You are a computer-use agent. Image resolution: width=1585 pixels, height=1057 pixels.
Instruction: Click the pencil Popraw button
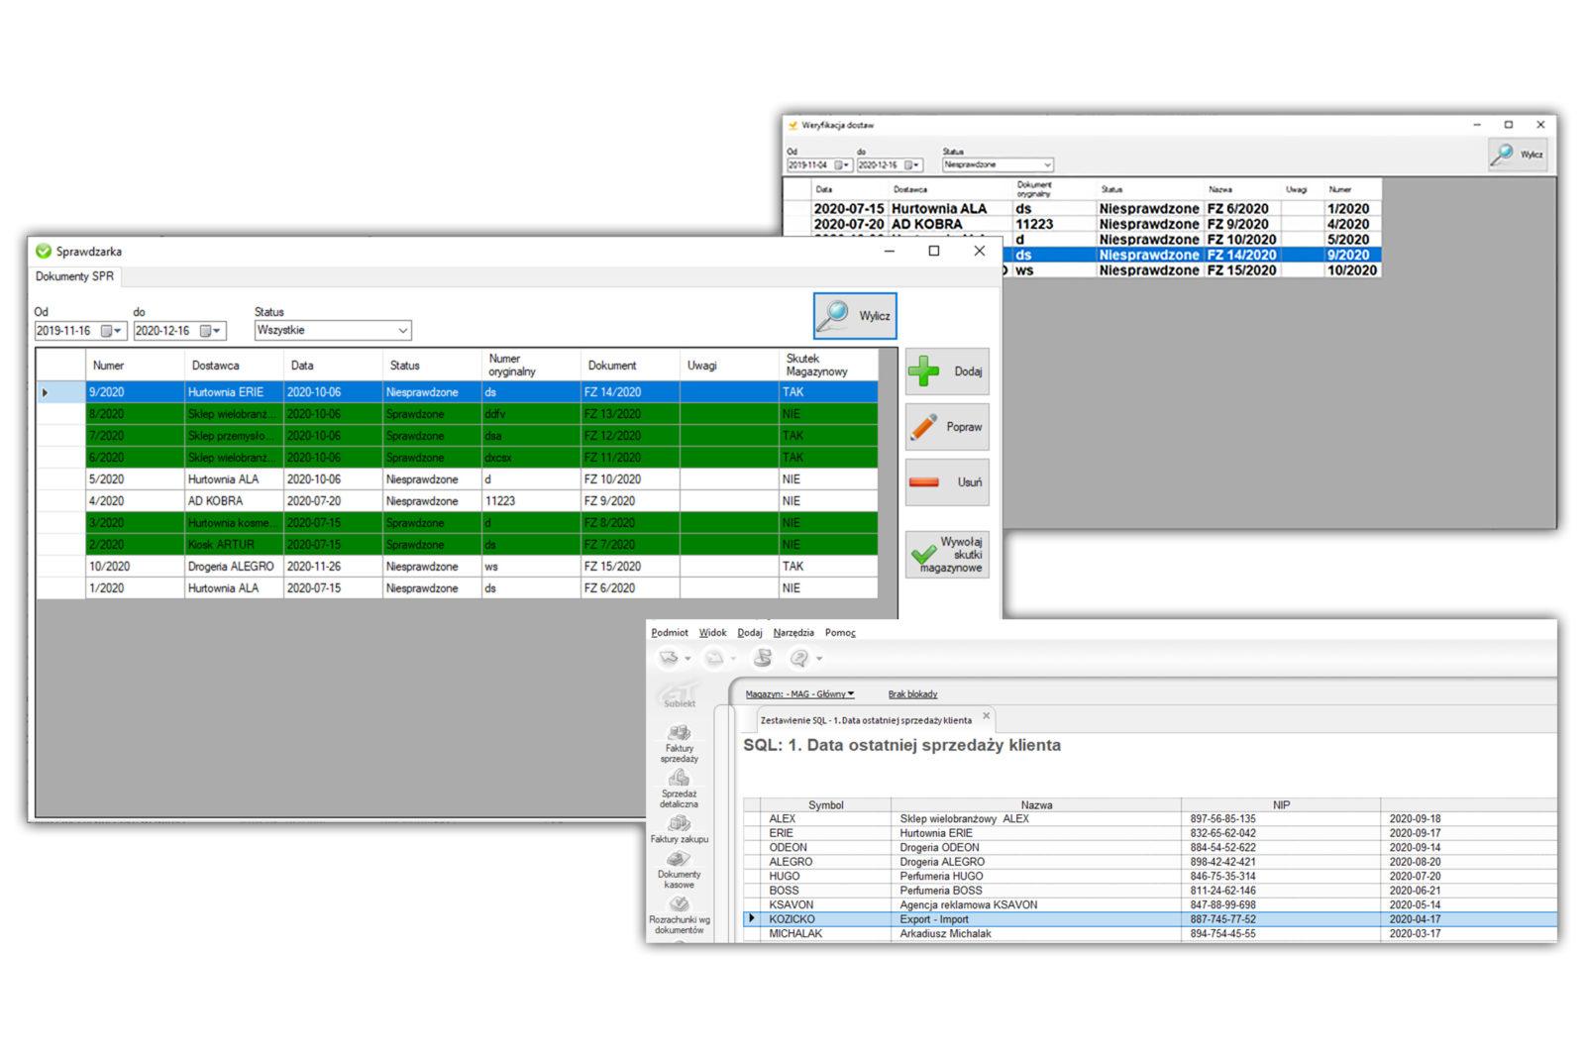(947, 427)
